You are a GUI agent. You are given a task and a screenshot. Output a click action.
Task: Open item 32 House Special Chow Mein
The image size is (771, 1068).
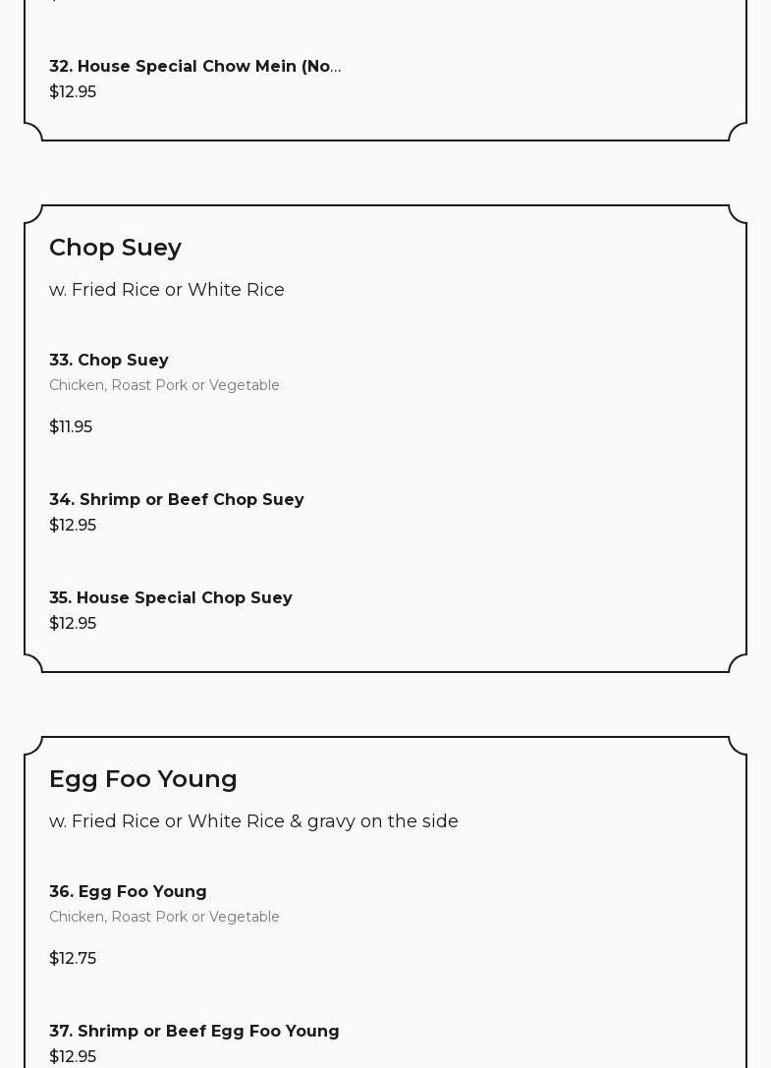[187, 66]
